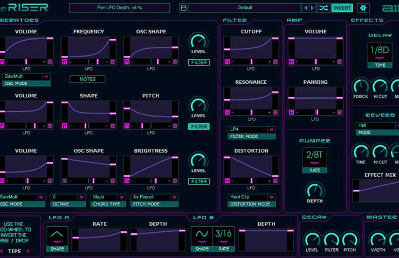This screenshot has height=258, width=399.
Task: Go to the previous preset arrow
Action: click(x=306, y=8)
